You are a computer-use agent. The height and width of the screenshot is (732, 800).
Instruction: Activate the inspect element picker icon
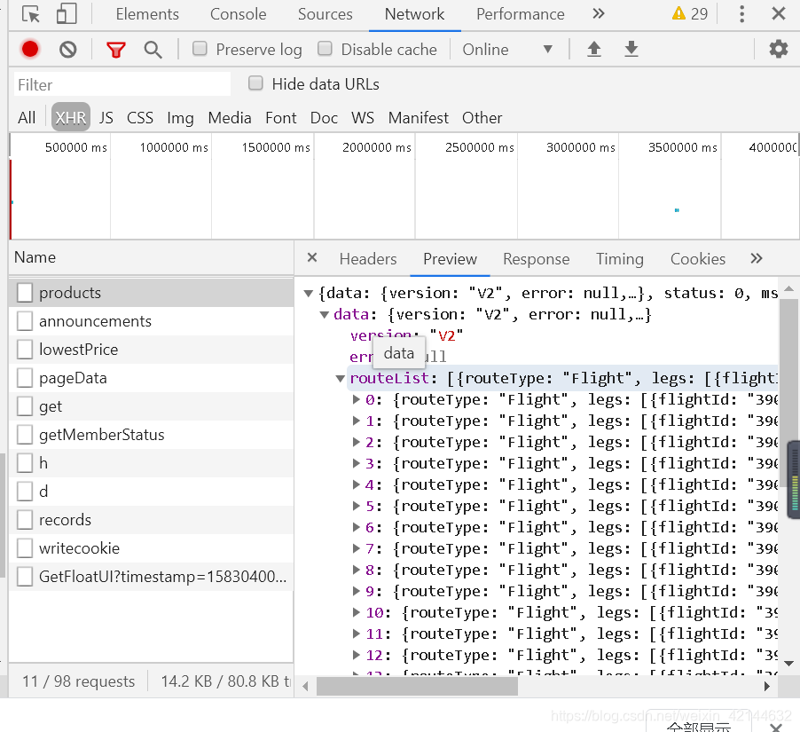tap(31, 14)
